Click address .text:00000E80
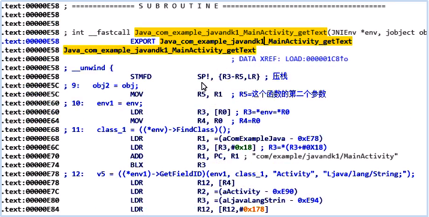Image resolution: width=429 pixels, height=217 pixels. [x=31, y=200]
